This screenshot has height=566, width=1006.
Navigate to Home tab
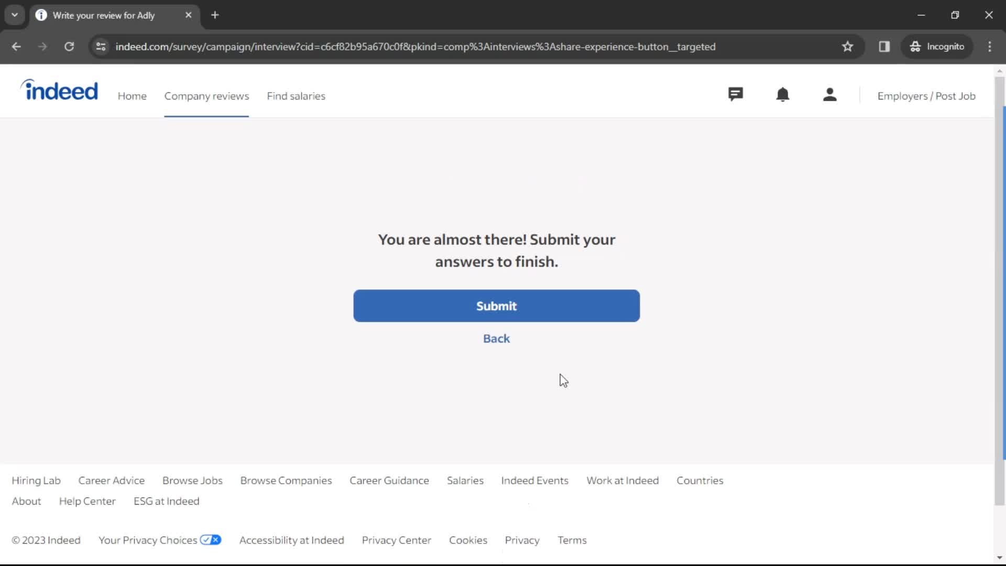[x=132, y=96]
